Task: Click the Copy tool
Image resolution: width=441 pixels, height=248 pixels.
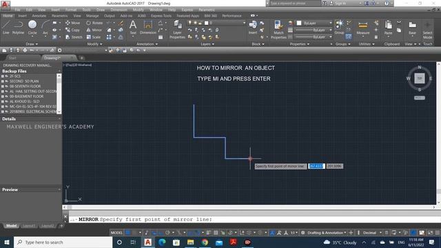Action: tap(72, 30)
